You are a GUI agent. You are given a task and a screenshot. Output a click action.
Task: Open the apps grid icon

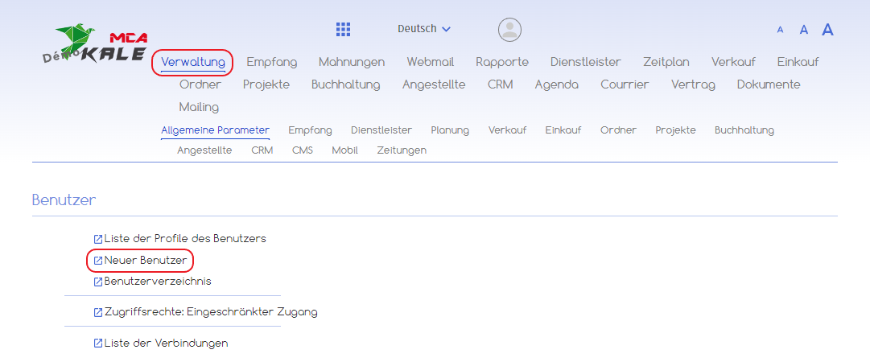[x=344, y=30]
